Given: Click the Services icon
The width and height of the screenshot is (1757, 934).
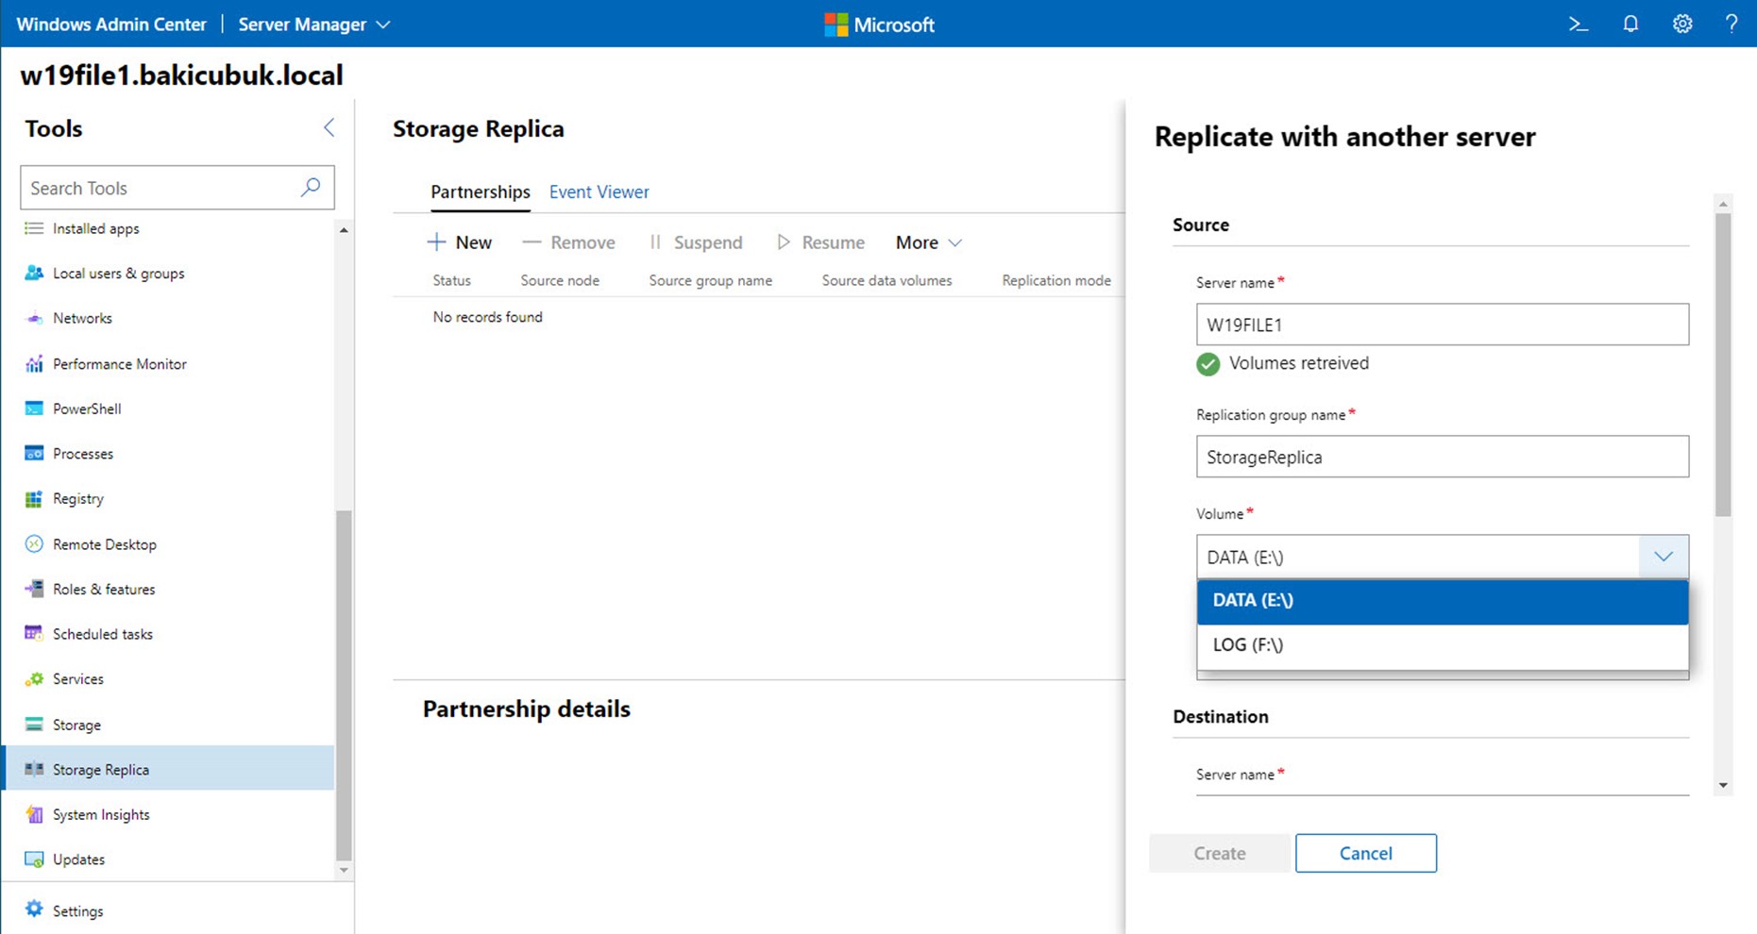Looking at the screenshot, I should click(34, 679).
